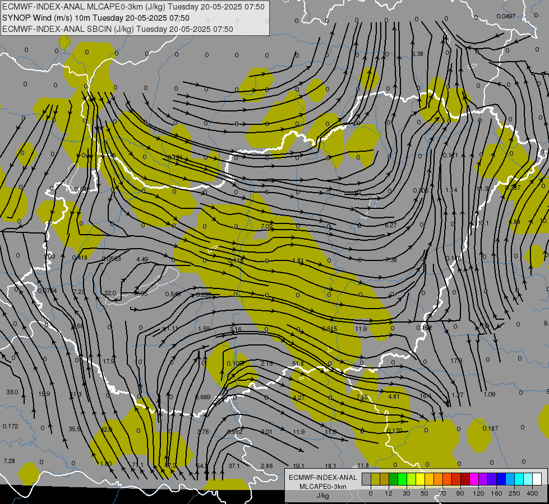
Task: Click the map value 1.59
Action: pos(204,329)
